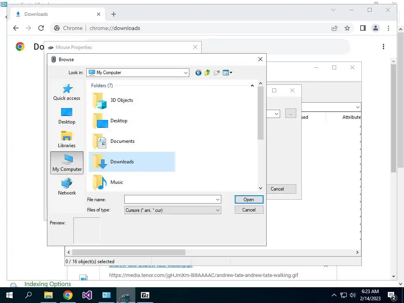Expand the Look in dropdown
404x303 pixels.
pyautogui.click(x=185, y=73)
